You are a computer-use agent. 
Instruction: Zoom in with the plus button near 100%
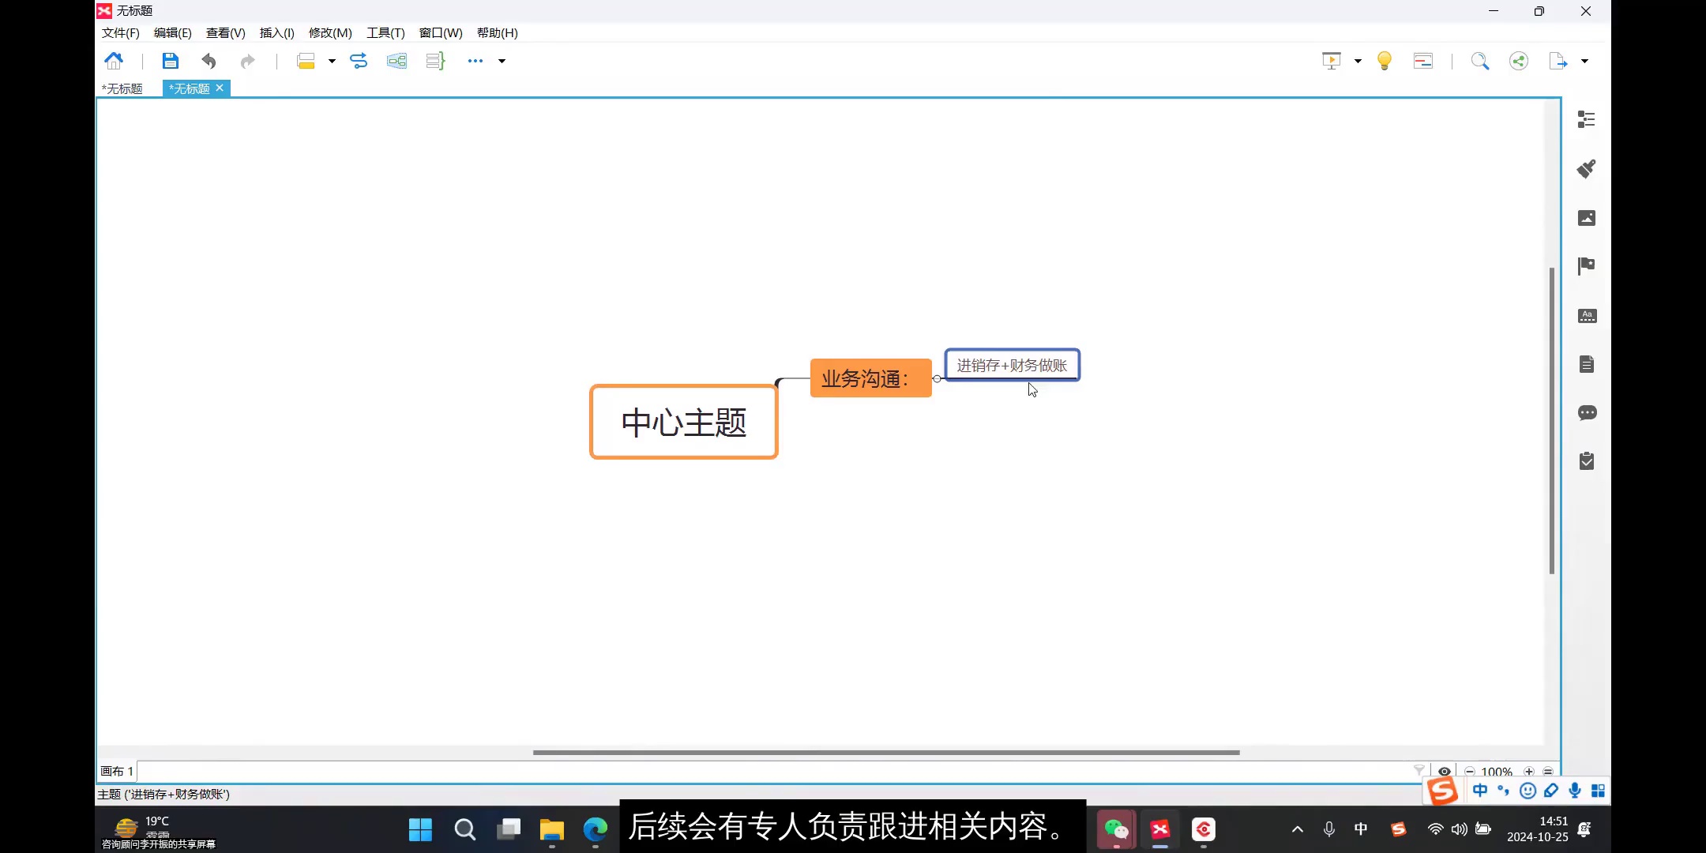1530,771
